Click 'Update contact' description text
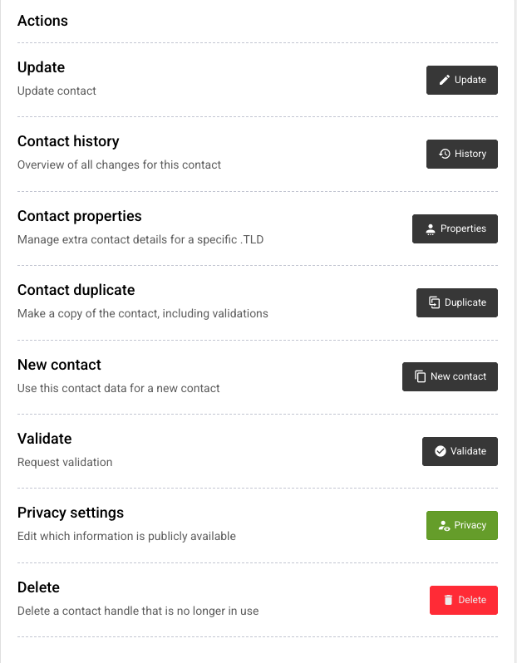The width and height of the screenshot is (517, 663). 57,91
